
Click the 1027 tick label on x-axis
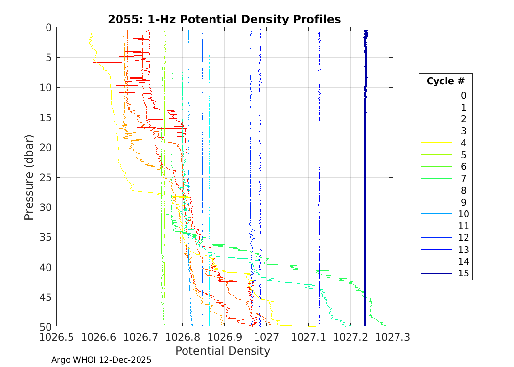pos(266,337)
